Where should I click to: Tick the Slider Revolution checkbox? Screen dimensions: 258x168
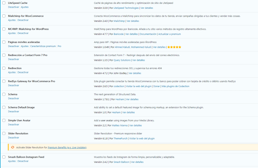tap(4, 133)
